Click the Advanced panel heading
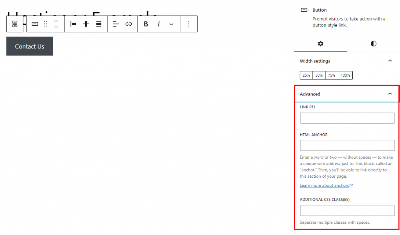Screen dimensions: 400x235 (310, 94)
